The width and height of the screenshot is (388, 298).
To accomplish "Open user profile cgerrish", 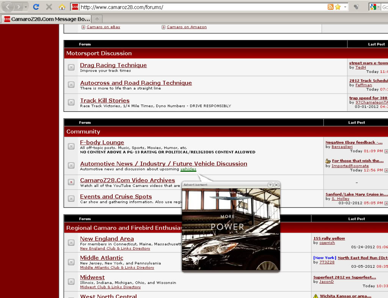I will pos(327,243).
